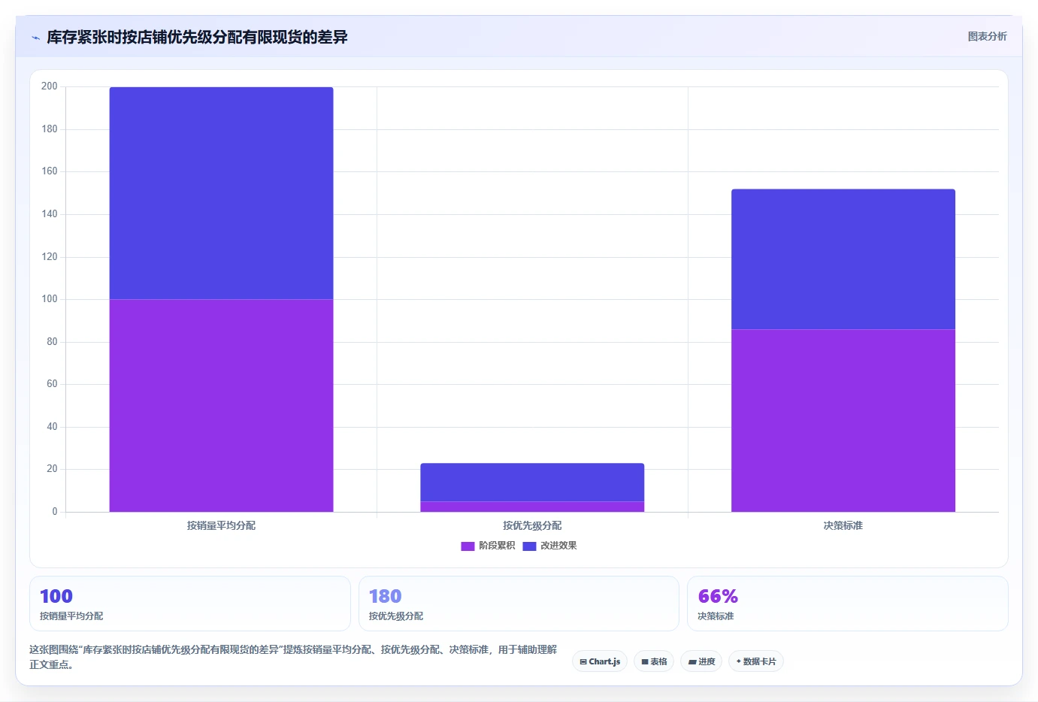Click the chart icon beside the title

click(x=35, y=38)
